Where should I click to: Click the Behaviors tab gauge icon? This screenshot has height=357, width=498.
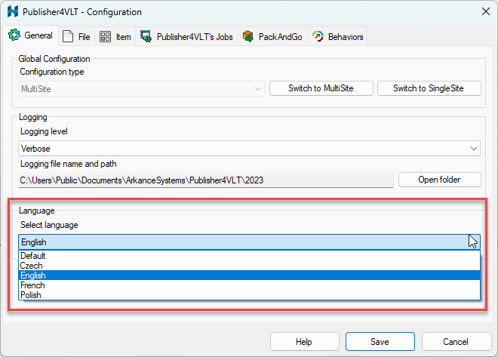[x=318, y=36]
